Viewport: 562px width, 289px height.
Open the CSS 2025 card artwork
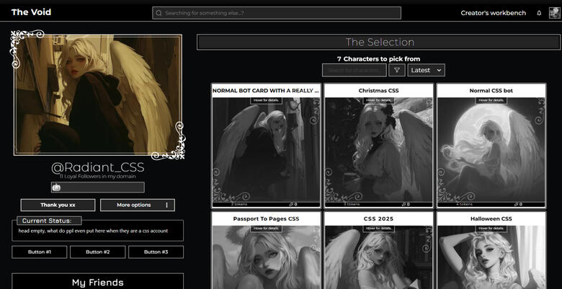coord(378,257)
